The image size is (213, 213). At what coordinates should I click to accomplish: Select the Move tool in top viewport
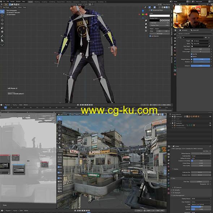coord(2,20)
